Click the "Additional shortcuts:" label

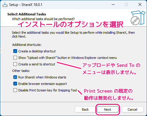point(27,45)
